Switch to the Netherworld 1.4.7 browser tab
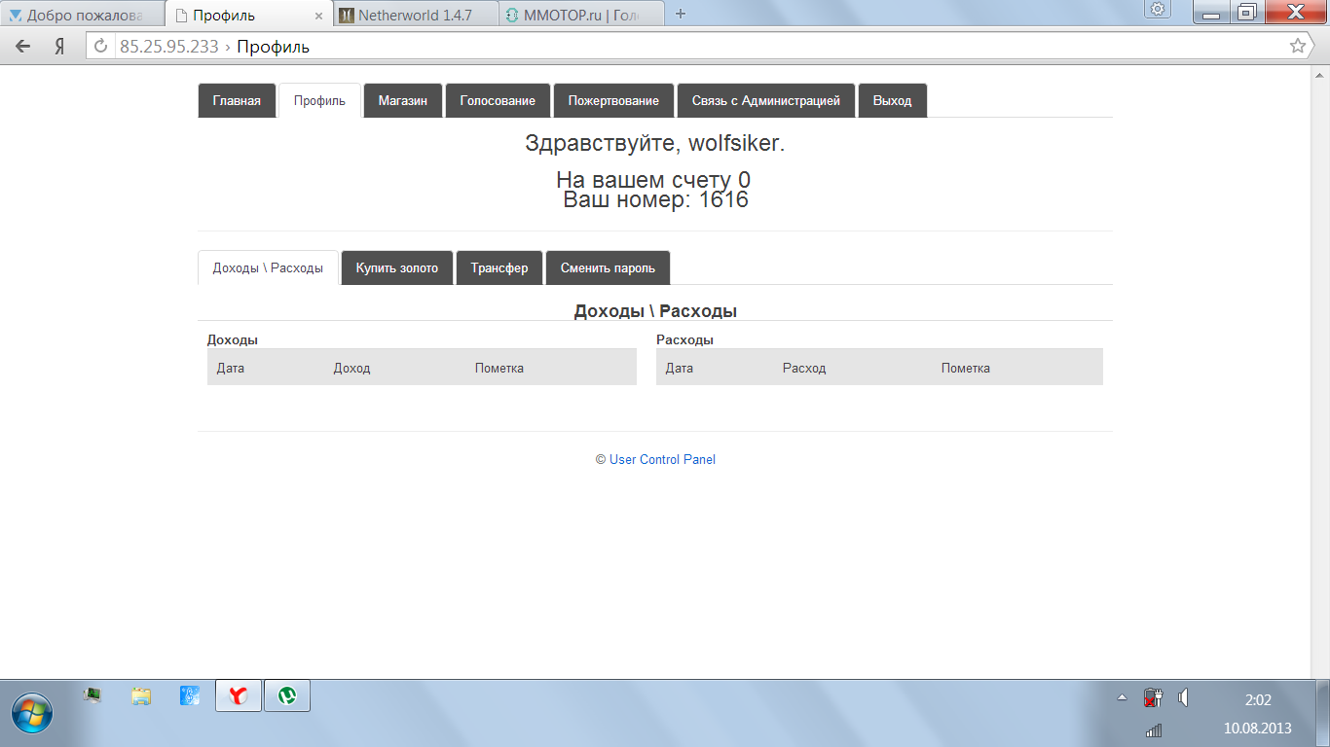The height and width of the screenshot is (747, 1330). click(x=415, y=15)
